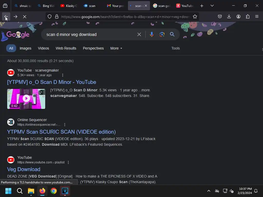The image size is (263, 197).
Task: View site security padlock info
Action: (57, 17)
